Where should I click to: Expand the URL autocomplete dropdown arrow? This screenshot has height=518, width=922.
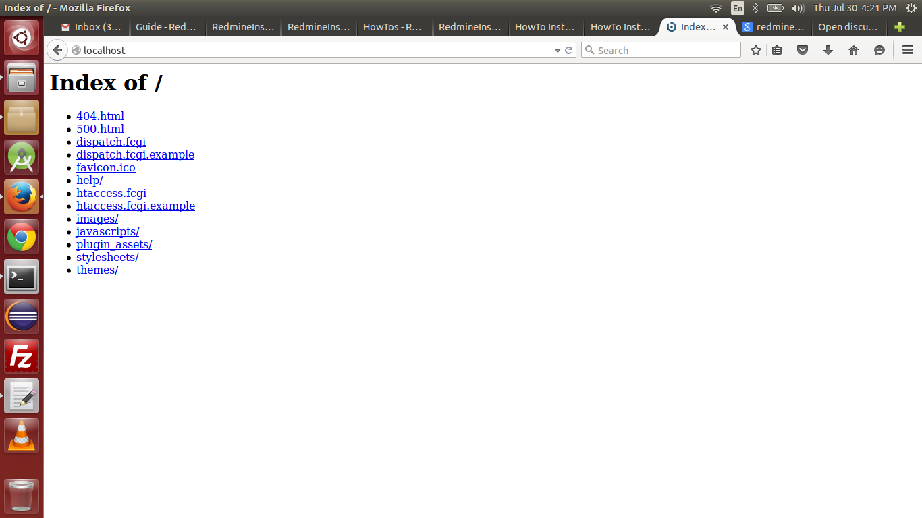point(557,50)
